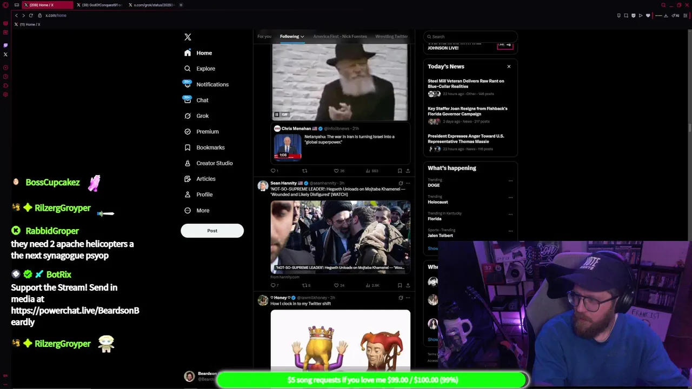The height and width of the screenshot is (389, 692).
Task: Open Grok from the sidebar
Action: tap(196, 116)
